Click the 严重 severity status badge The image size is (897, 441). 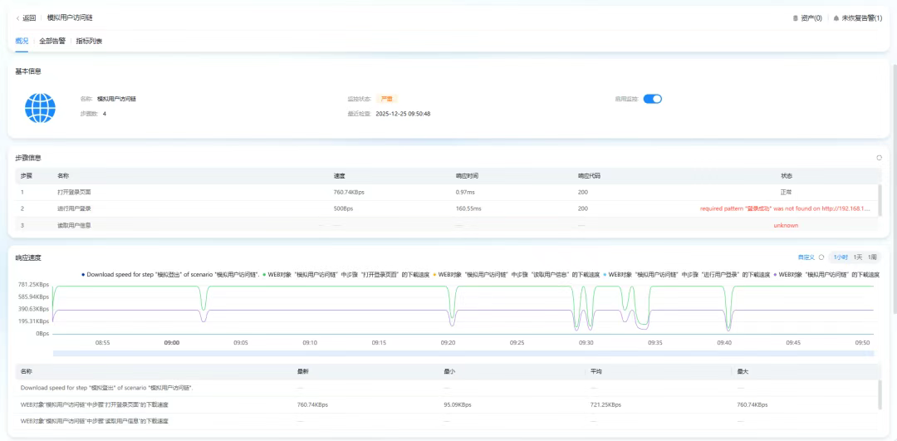click(386, 99)
